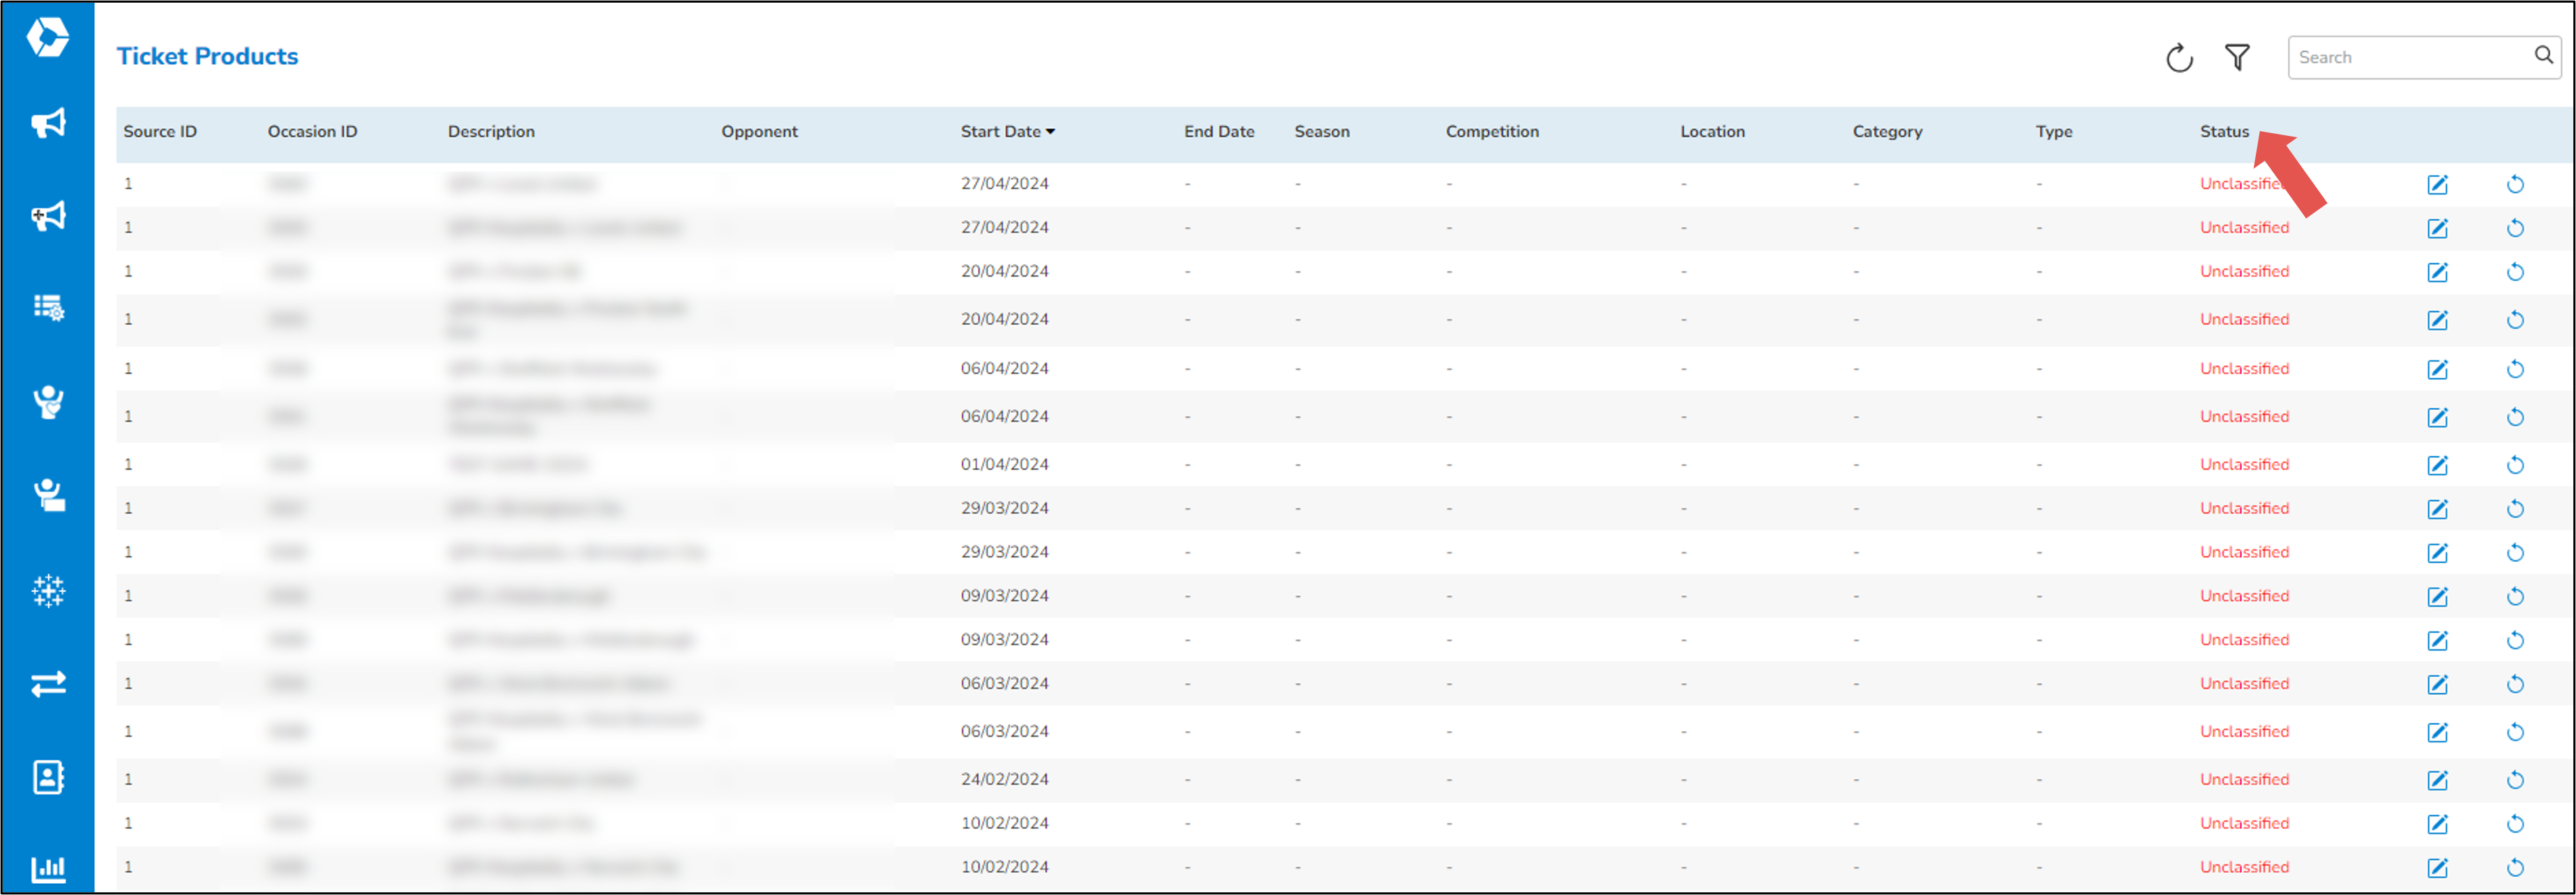Sort by the Occasion ID column header
The height and width of the screenshot is (895, 2576).
312,132
